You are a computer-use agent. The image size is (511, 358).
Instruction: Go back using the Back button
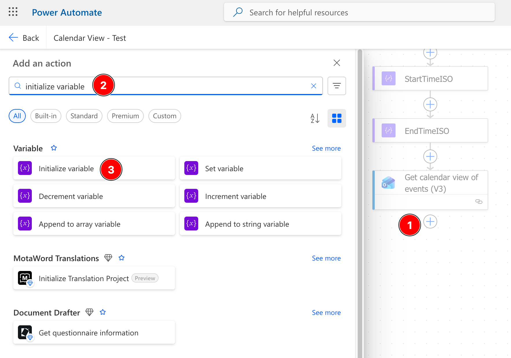[24, 38]
